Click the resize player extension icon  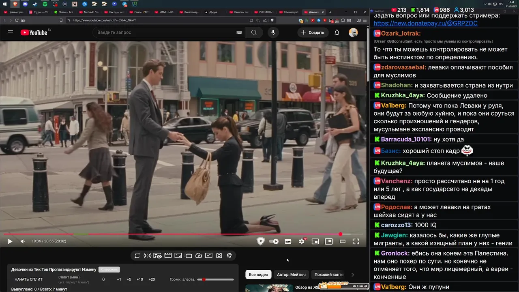[x=178, y=255]
